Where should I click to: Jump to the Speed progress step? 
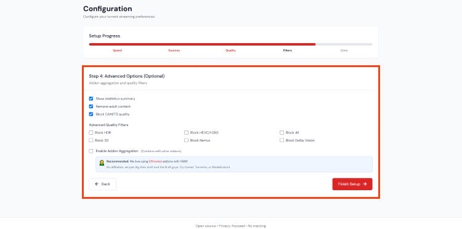[117, 50]
